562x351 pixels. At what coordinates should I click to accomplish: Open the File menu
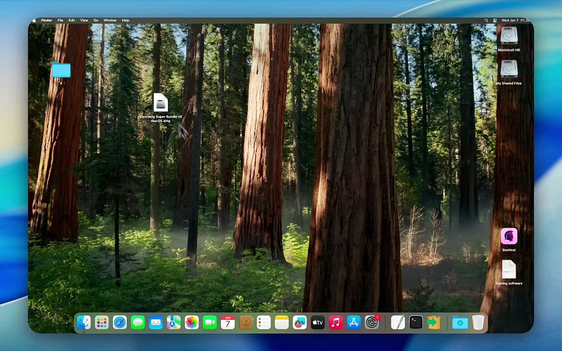coord(60,20)
